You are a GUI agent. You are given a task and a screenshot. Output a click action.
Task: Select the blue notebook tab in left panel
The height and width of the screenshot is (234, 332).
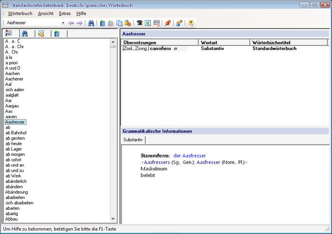tap(57, 33)
